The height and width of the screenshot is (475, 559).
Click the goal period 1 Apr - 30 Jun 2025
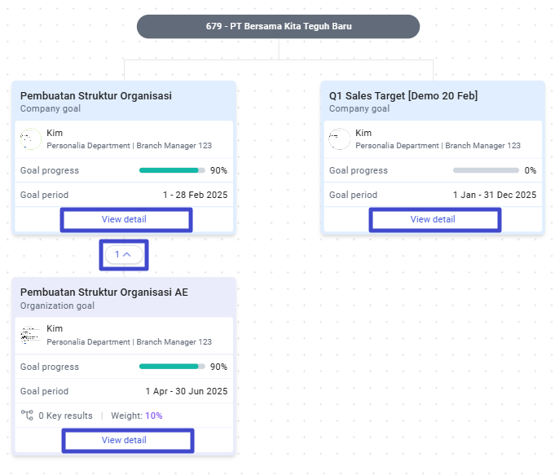click(187, 391)
